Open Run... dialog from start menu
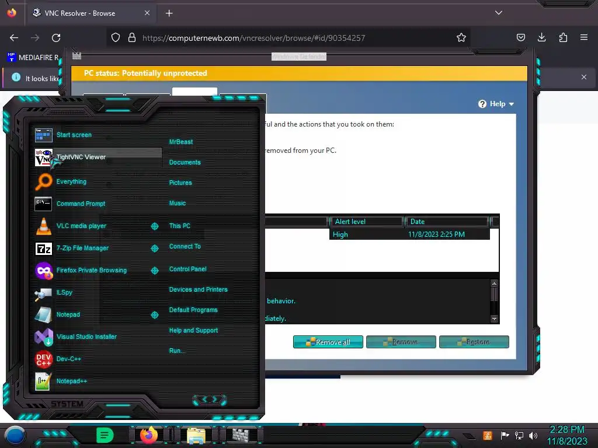Image resolution: width=598 pixels, height=448 pixels. pyautogui.click(x=177, y=351)
